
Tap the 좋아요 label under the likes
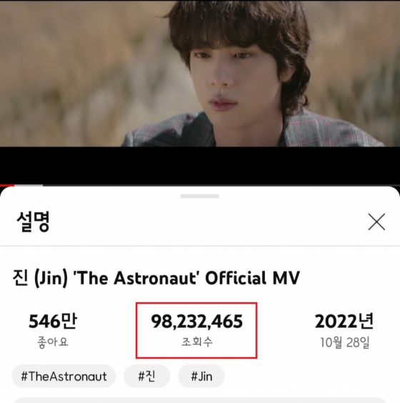[53, 342]
